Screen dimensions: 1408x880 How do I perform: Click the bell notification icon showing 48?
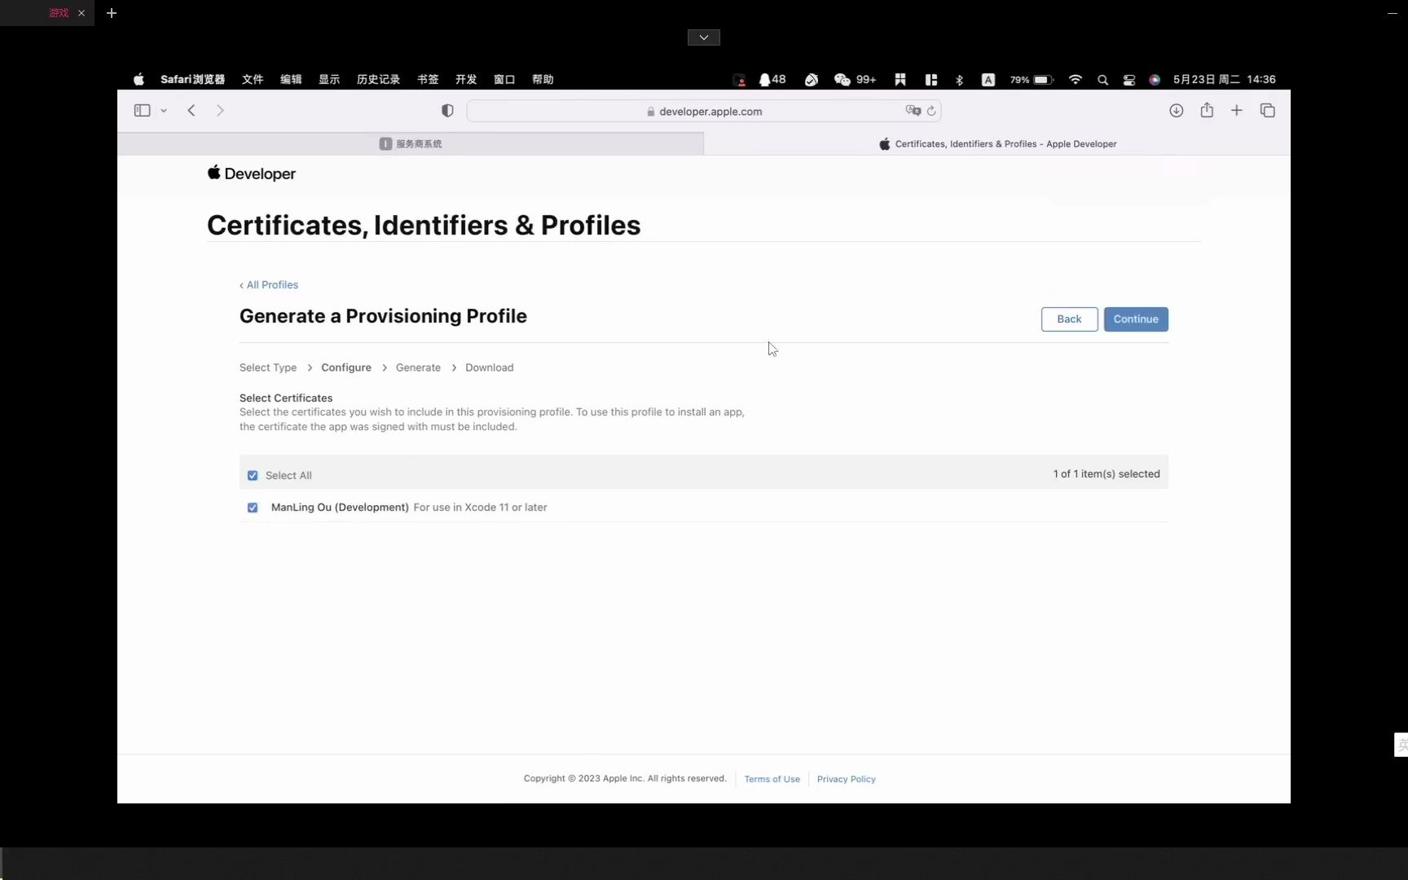click(x=772, y=79)
